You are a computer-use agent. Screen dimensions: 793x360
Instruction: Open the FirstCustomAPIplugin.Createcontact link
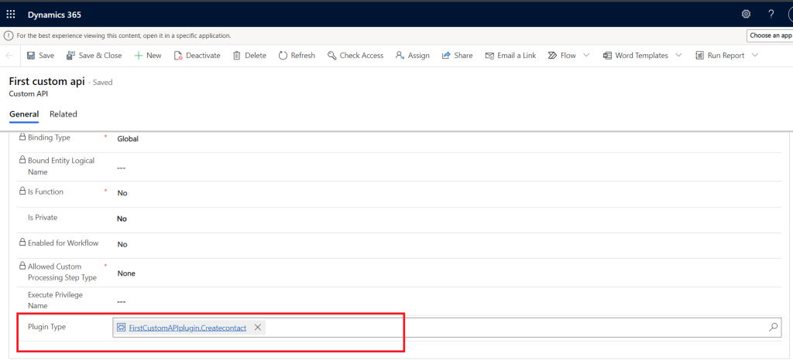tap(187, 328)
